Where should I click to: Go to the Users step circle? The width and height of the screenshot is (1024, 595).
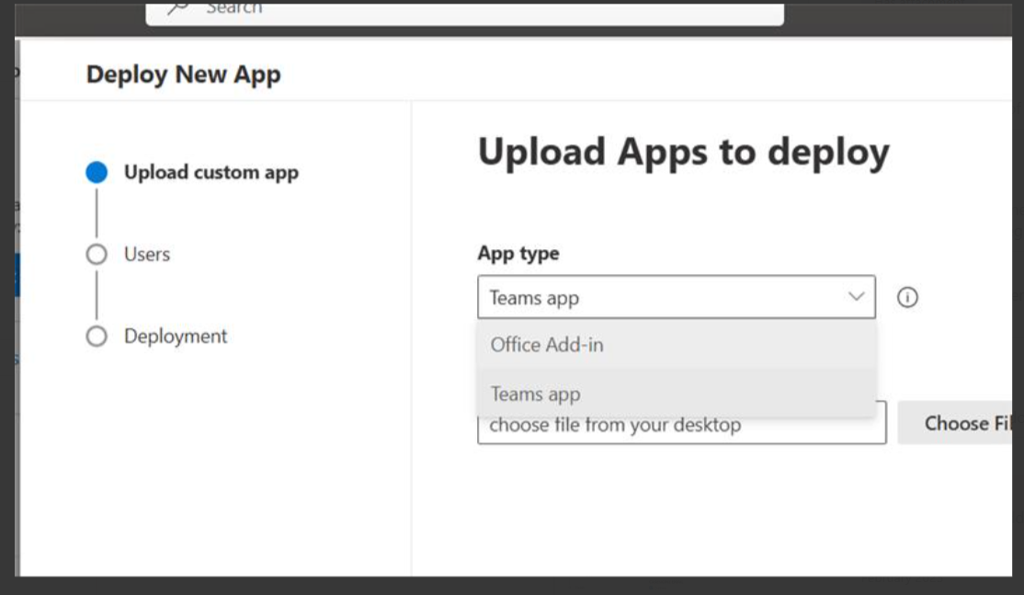pyautogui.click(x=97, y=254)
